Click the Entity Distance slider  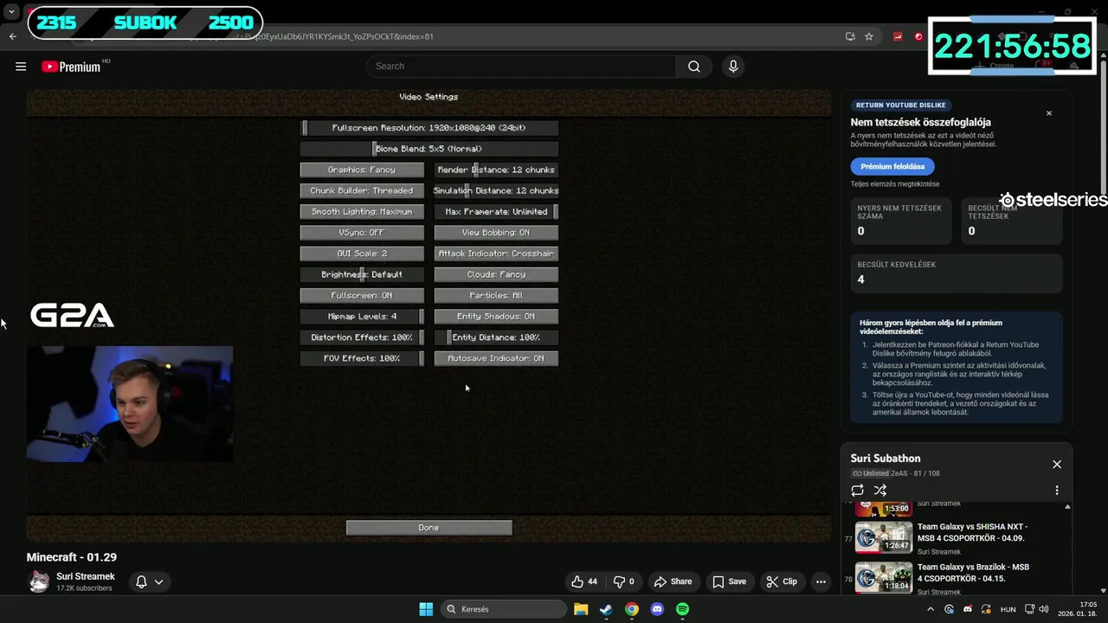point(496,337)
